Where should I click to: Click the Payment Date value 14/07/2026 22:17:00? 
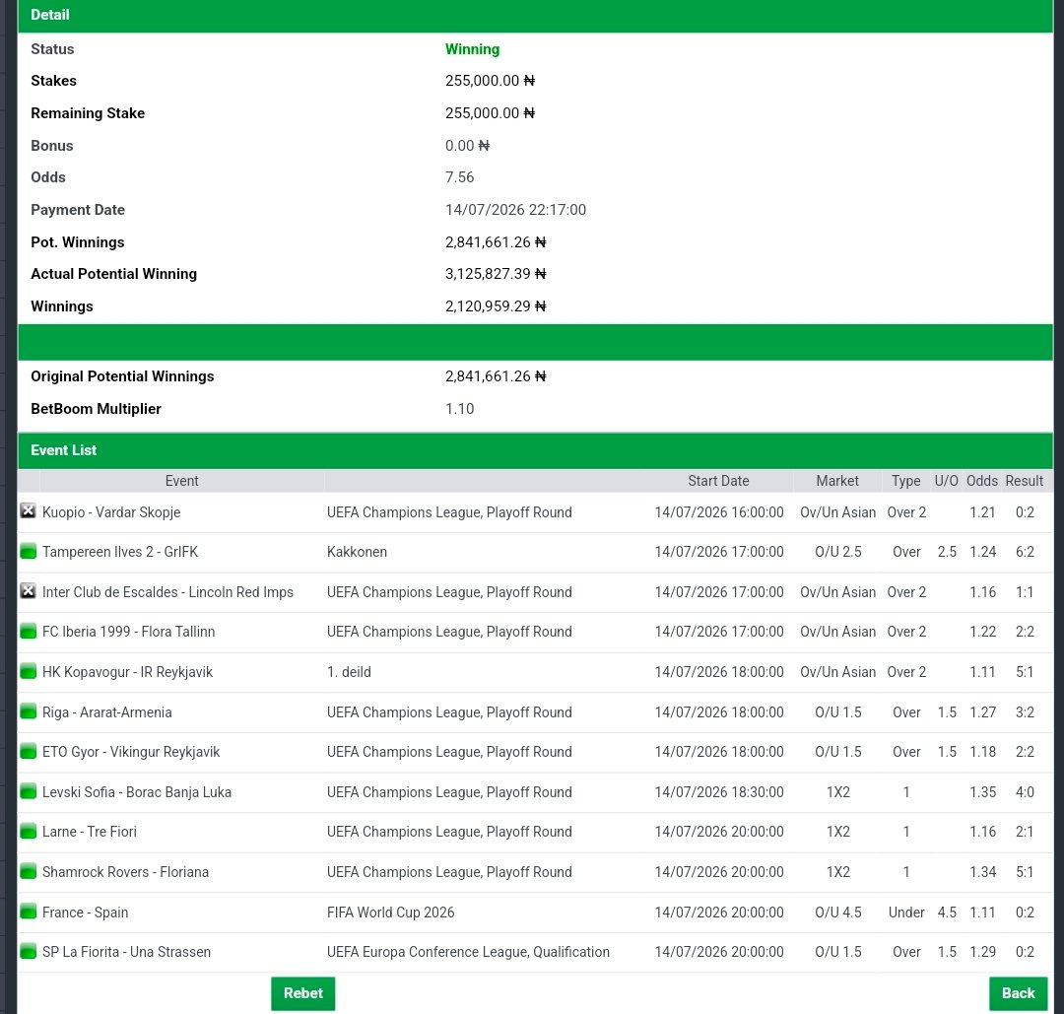[515, 210]
